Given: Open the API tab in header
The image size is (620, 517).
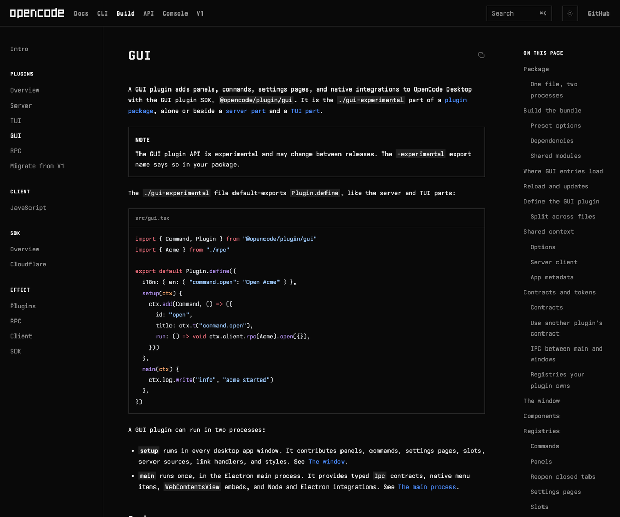Looking at the screenshot, I should tap(149, 13).
